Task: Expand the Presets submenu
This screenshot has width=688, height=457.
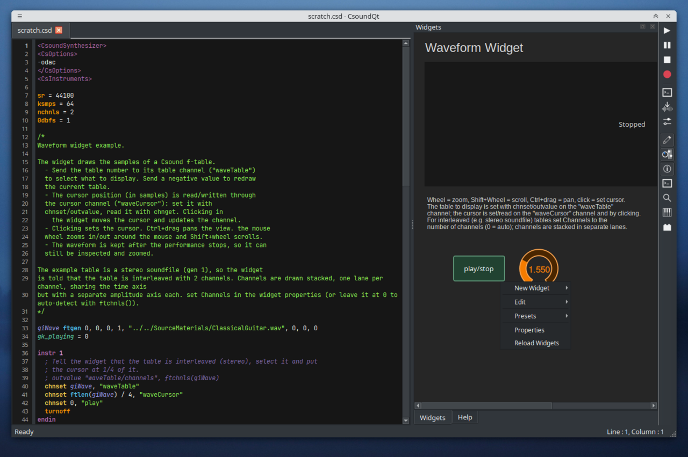Action: (x=535, y=316)
